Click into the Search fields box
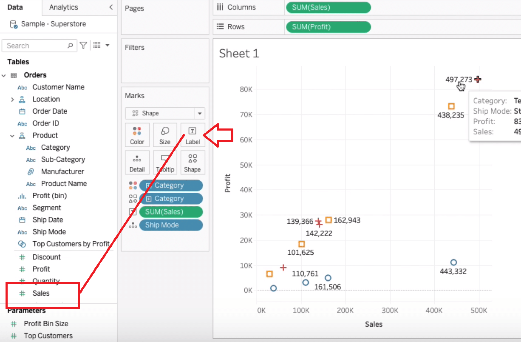Viewport: 521px width, 342px height. [39, 46]
